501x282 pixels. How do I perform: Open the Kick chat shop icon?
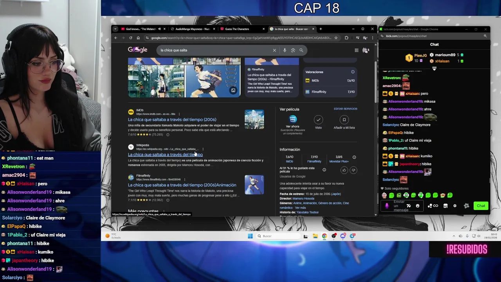coord(445,206)
